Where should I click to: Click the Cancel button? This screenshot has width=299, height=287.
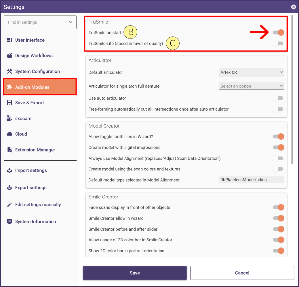tap(242, 273)
